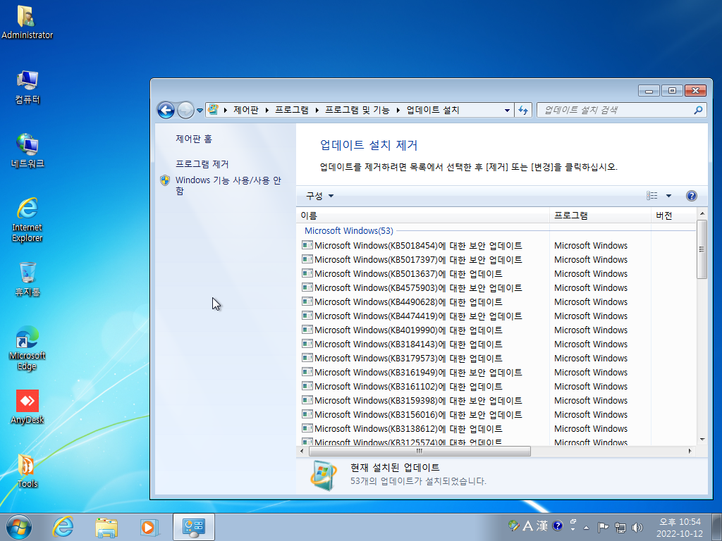Screen dimensions: 722x541
Task: Launch Internet Explorer from the taskbar
Action: (x=63, y=527)
